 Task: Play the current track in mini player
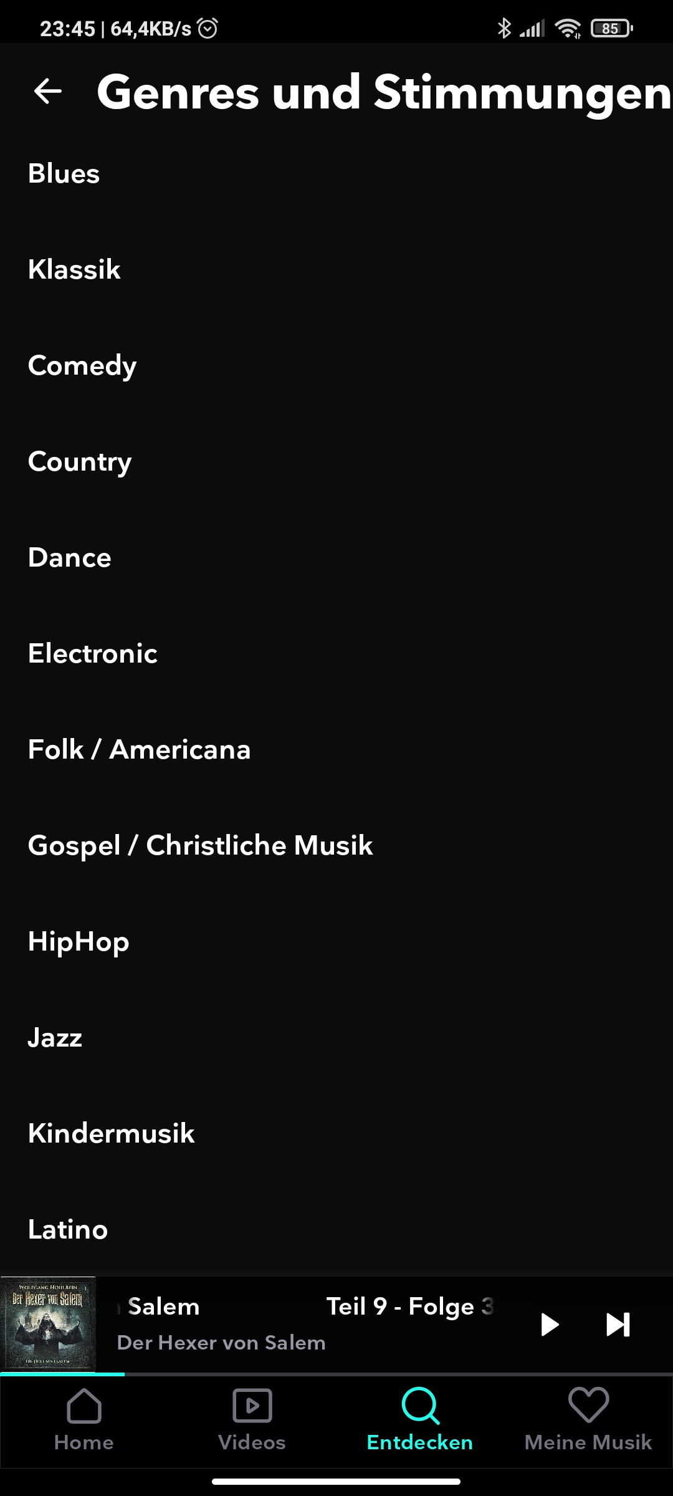[x=550, y=1325]
